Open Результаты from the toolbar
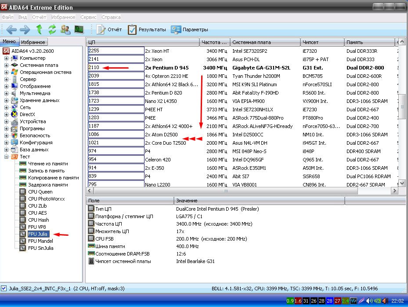This screenshot has width=408, height=307. (x=147, y=29)
